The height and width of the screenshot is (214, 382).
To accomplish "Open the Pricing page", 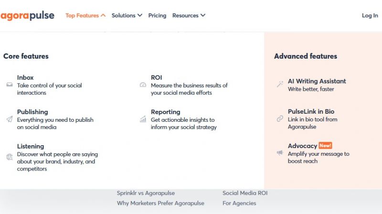I will point(157,15).
